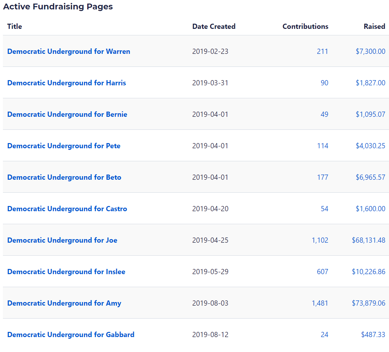Open Democratic Underground for Amy page
The height and width of the screenshot is (352, 389).
[64, 303]
